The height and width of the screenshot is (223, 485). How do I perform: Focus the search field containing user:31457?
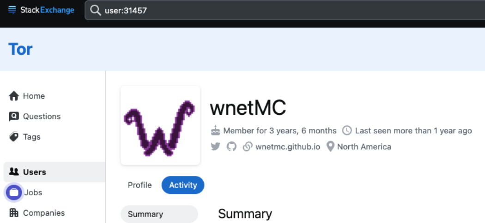coord(285,11)
